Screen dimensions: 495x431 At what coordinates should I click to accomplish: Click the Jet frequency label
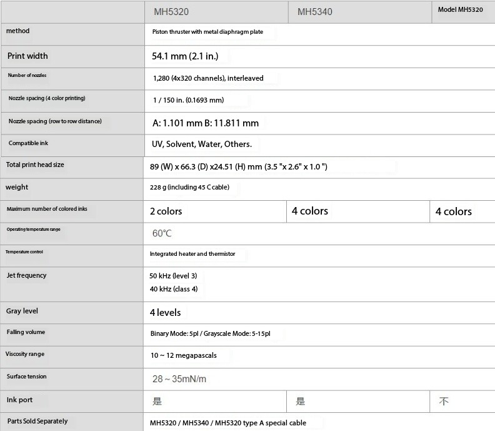pos(26,275)
